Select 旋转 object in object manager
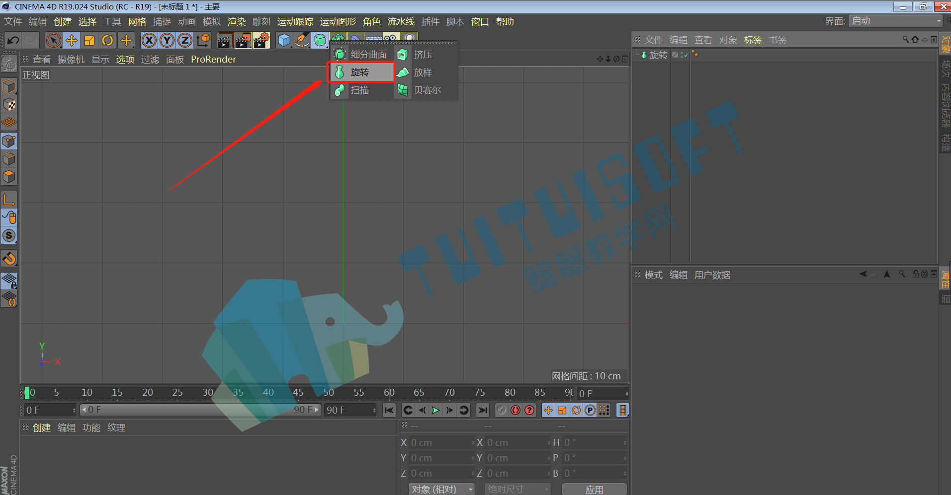This screenshot has width=951, height=495. coord(659,55)
